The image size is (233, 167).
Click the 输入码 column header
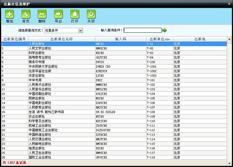[x=120, y=39]
